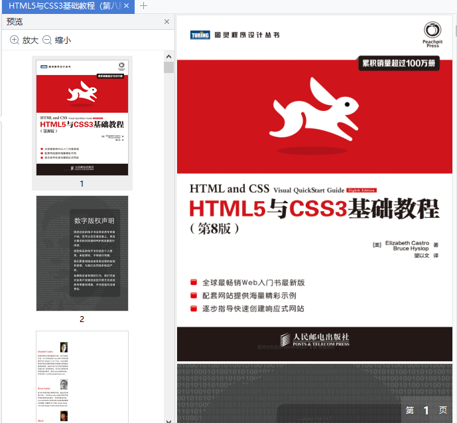Click the Bruce Hyslop author name

click(x=411, y=248)
